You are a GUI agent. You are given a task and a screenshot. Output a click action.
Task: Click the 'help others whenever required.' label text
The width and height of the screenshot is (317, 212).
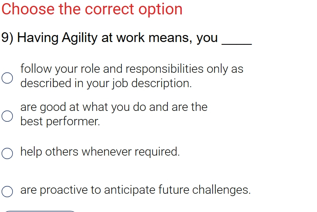click(100, 152)
